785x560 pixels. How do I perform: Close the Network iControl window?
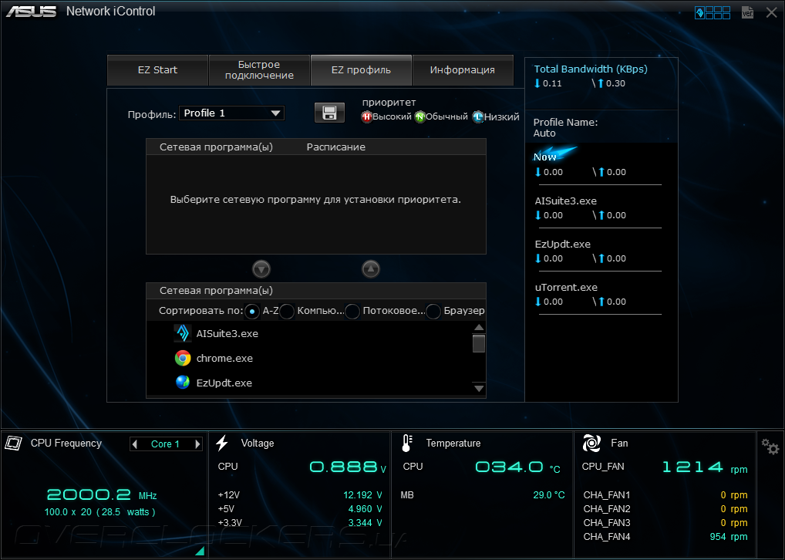(771, 12)
